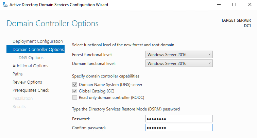Focus the Confirm password field
Screen dimensions: 257x138
(179, 127)
